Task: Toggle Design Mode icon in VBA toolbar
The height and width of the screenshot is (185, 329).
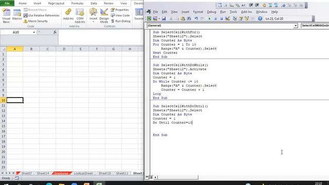Action: coord(227,18)
